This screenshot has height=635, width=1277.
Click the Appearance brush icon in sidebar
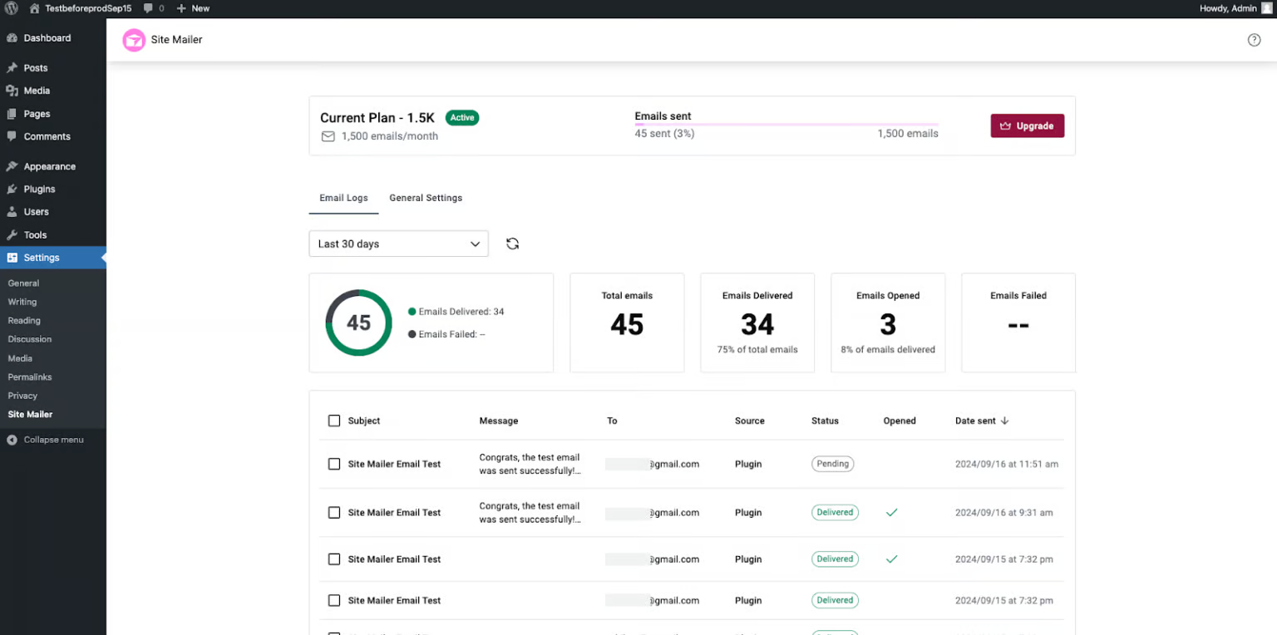tap(12, 166)
